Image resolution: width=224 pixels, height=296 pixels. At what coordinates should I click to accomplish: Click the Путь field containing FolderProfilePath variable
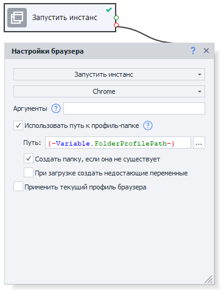coord(118,143)
